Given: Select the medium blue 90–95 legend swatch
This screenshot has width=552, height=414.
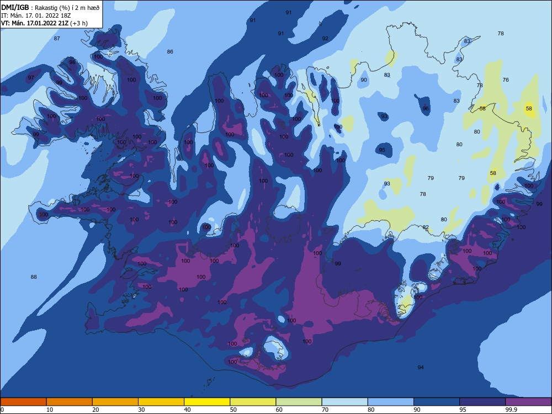Looking at the screenshot, I should coord(437,402).
